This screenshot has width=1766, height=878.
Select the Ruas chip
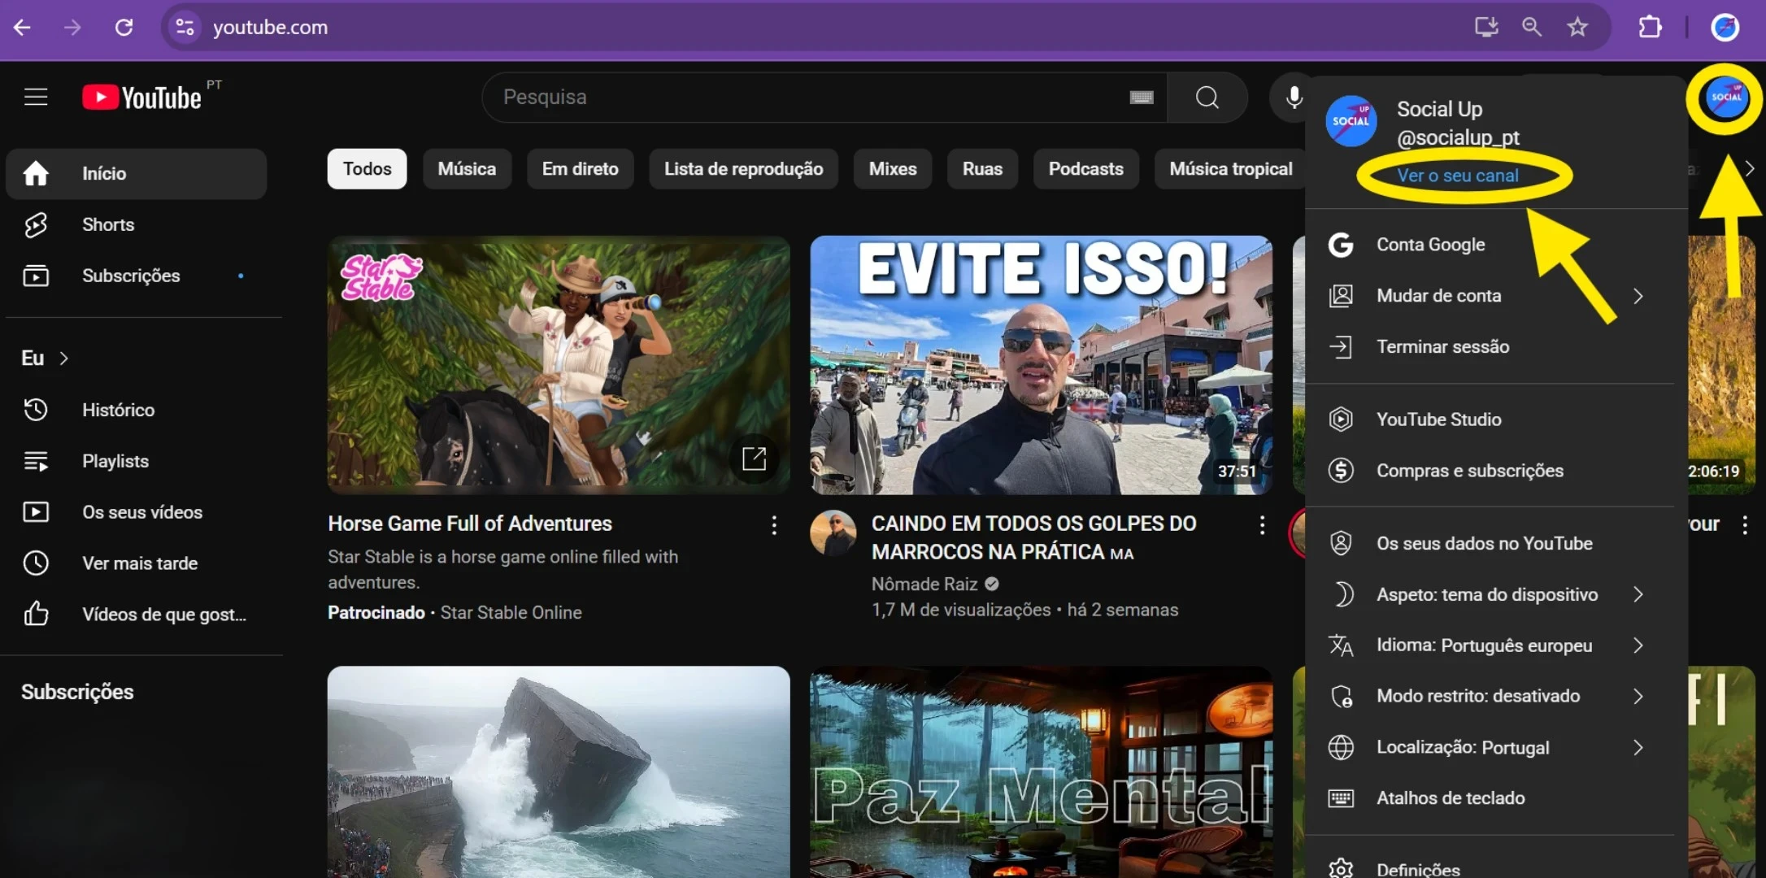point(982,169)
